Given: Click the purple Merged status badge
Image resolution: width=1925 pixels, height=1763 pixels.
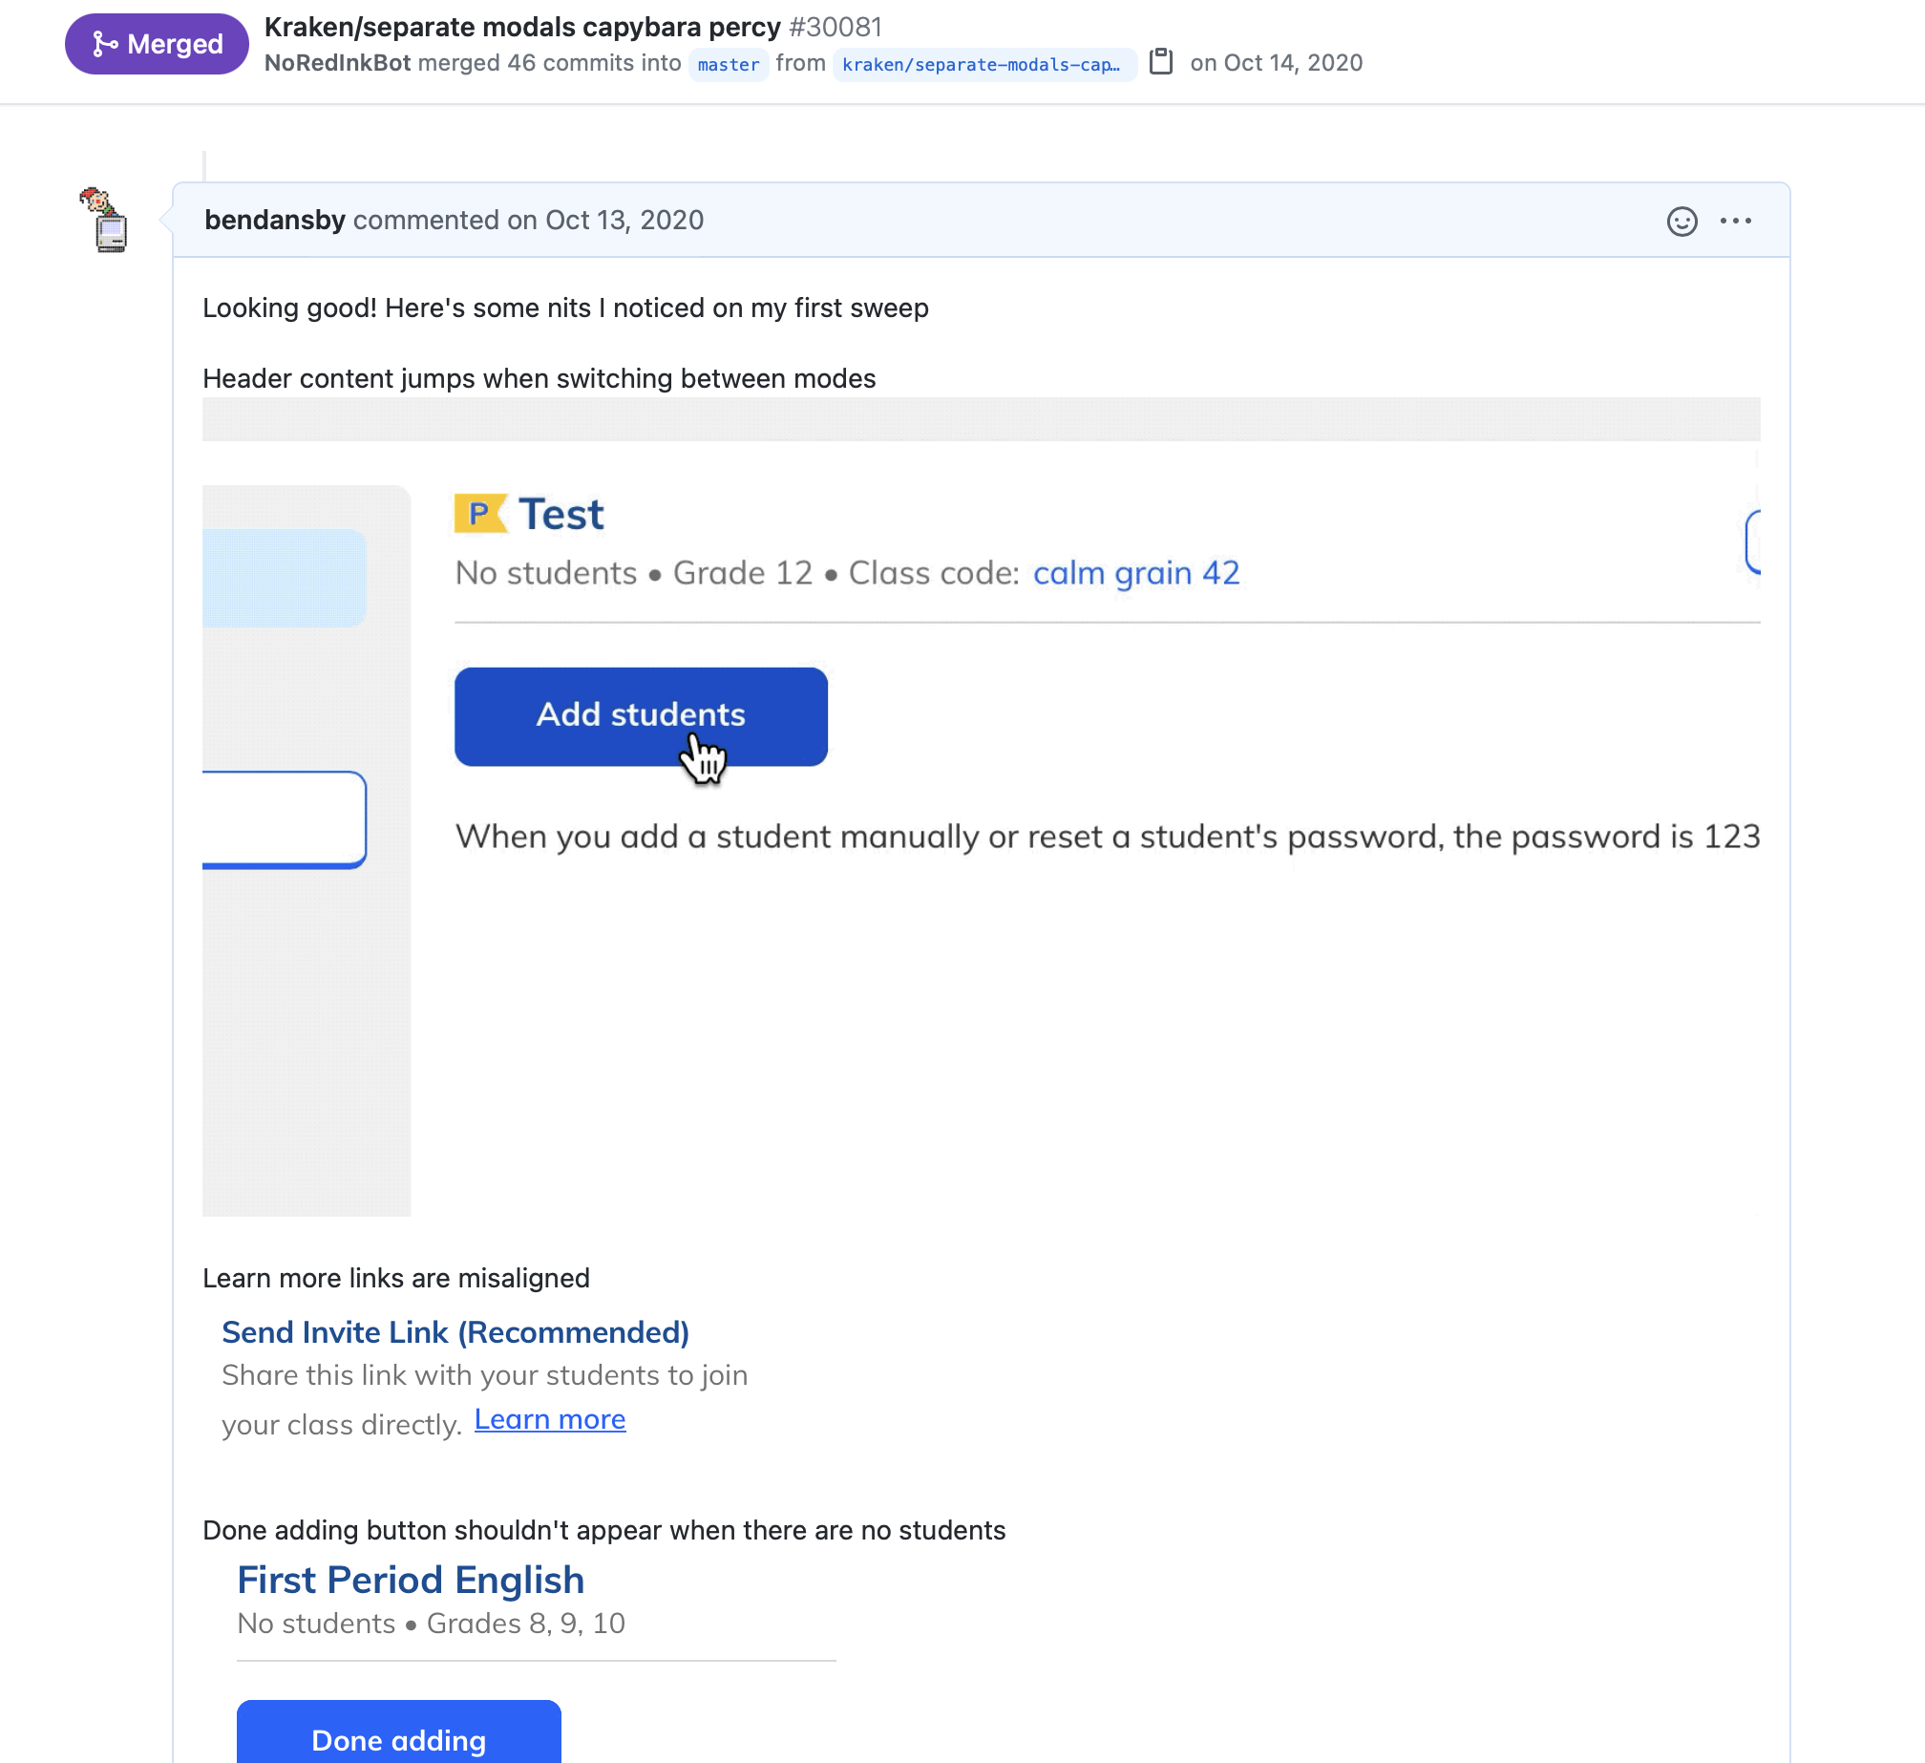Looking at the screenshot, I should (157, 44).
